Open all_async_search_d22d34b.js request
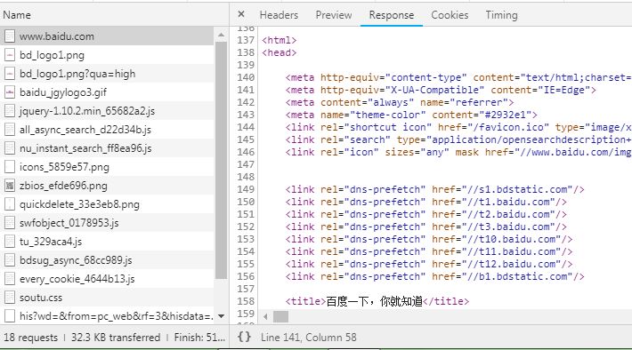This screenshot has height=350, width=632. click(107, 130)
